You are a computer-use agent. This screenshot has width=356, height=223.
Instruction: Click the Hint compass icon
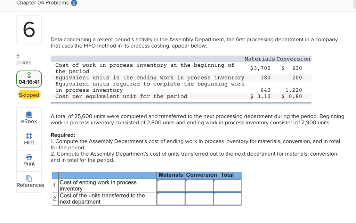click(x=29, y=136)
